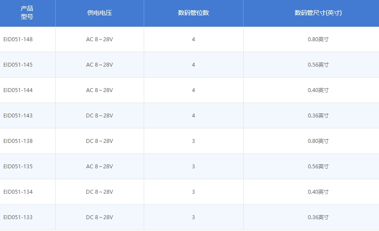Choose product model EID051-135
Viewport: 379px width, 231px height.
click(18, 167)
